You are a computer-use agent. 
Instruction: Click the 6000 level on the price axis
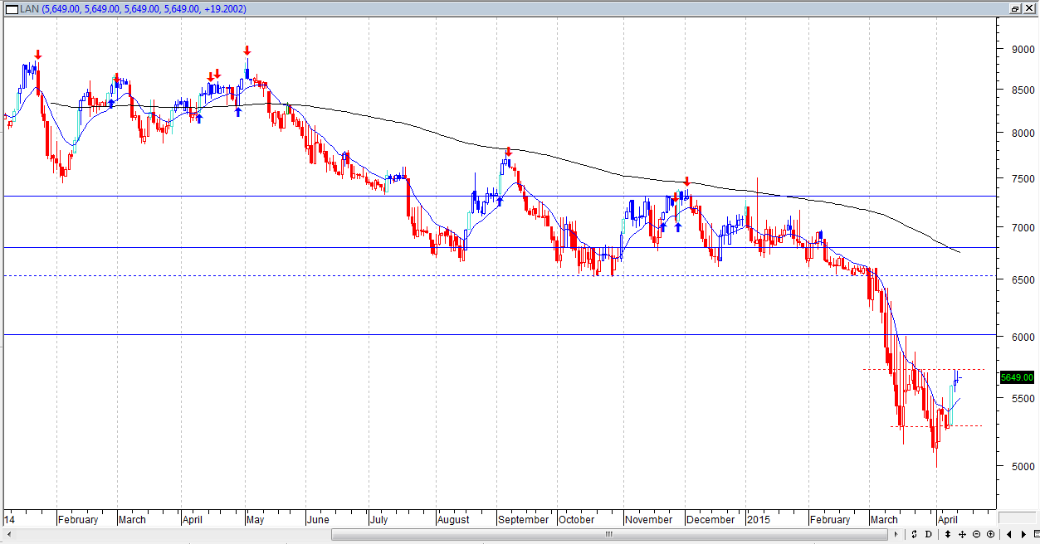pyautogui.click(x=1012, y=337)
